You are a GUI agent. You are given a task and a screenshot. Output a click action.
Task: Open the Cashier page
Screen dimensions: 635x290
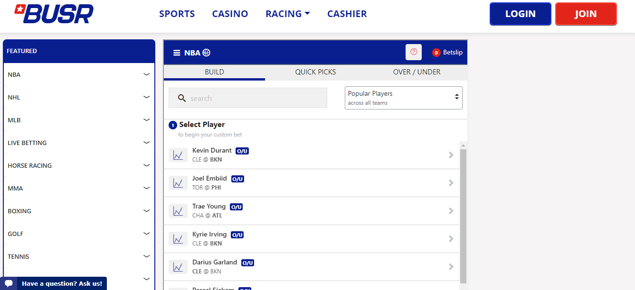pos(347,14)
